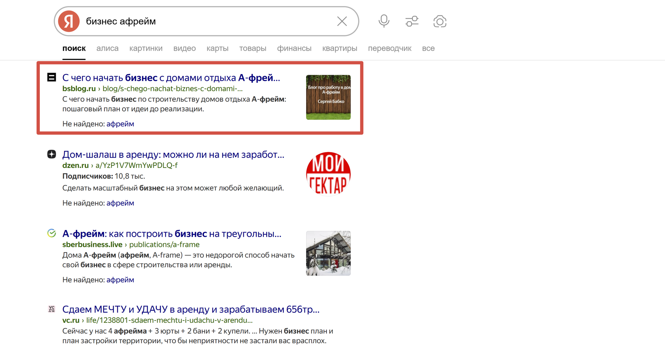Open dzen.ru path 'a/YzP1V7WmYwPDLQ-f'
Image resolution: width=665 pixels, height=357 pixels.
(136, 166)
